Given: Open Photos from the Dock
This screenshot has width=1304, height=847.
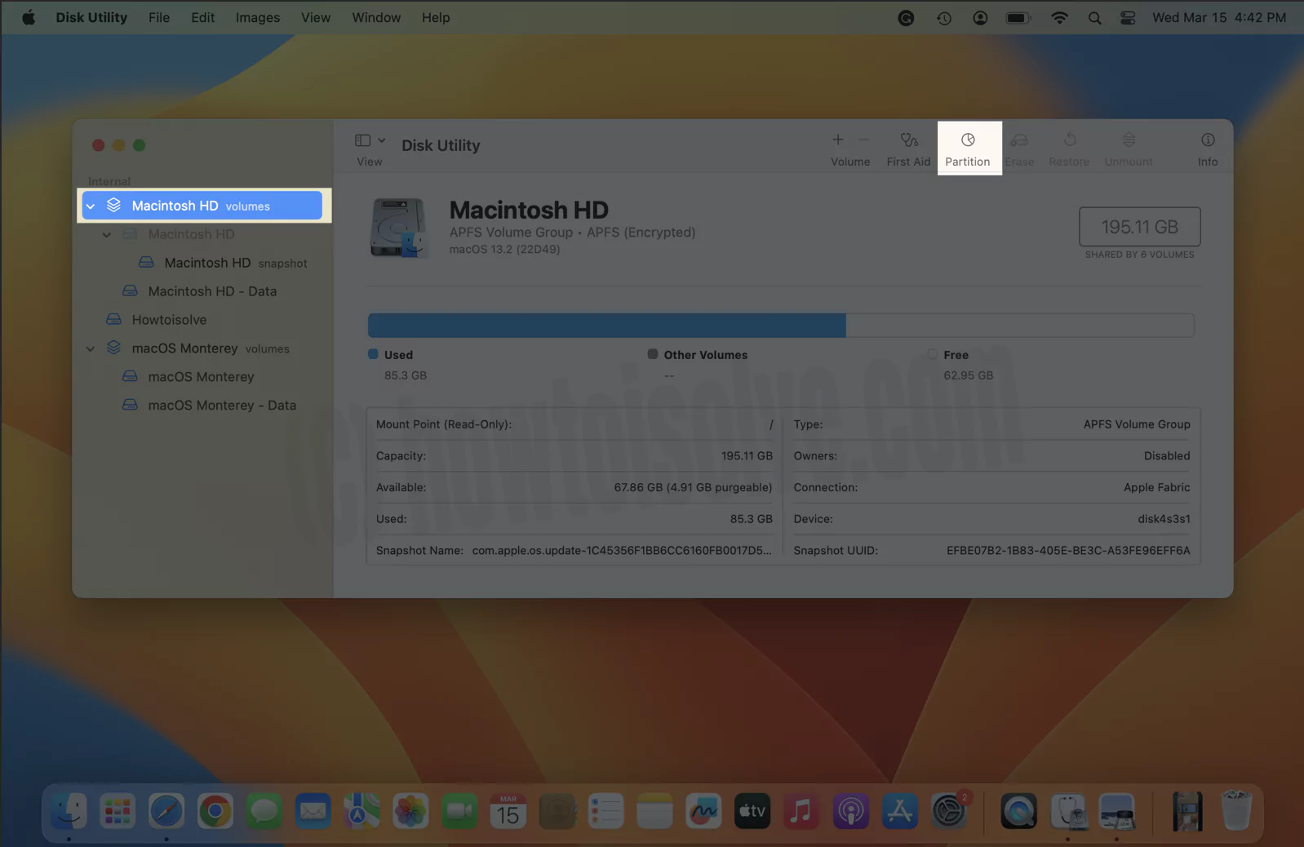Looking at the screenshot, I should [x=410, y=811].
